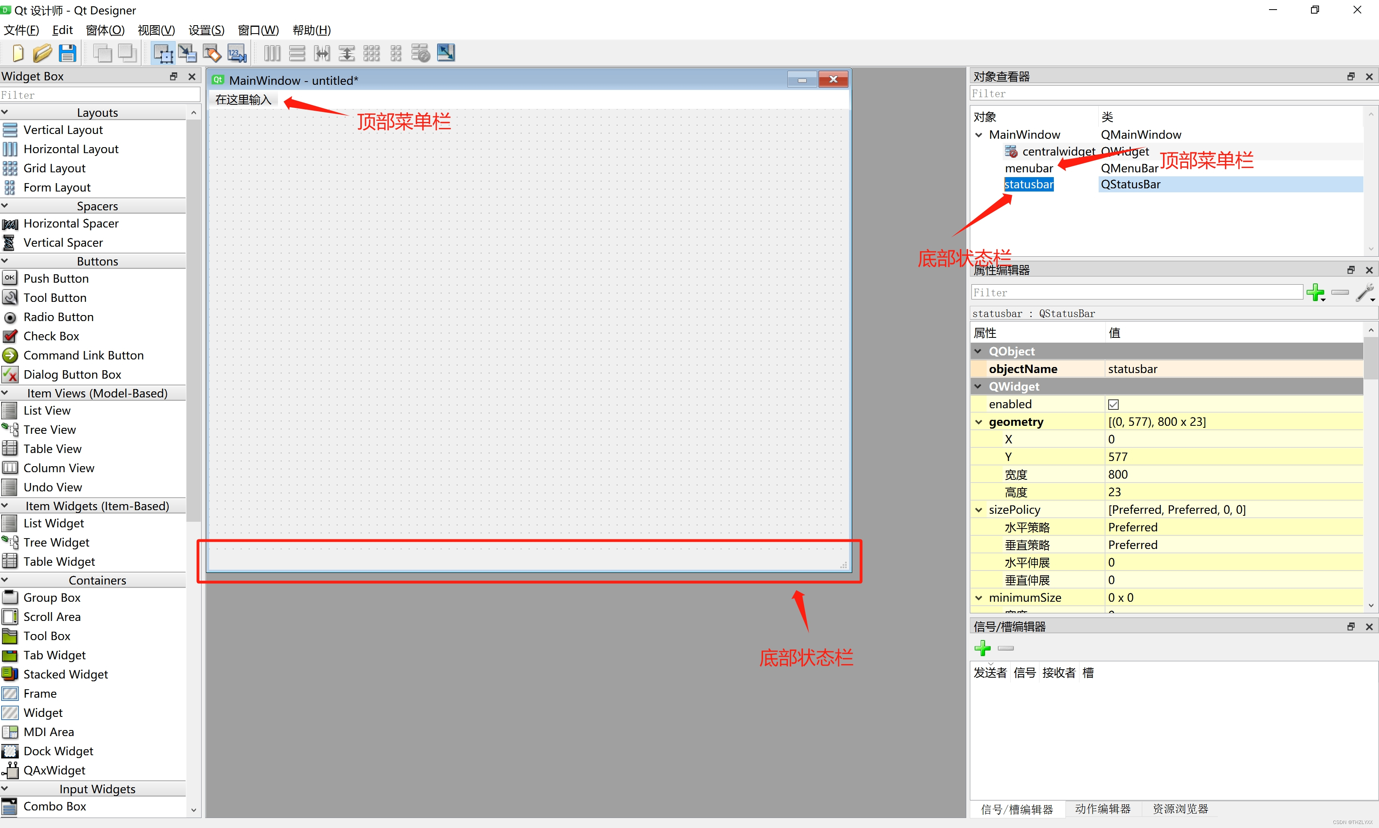Toggle the enabled property checkbox
This screenshot has width=1379, height=828.
(x=1113, y=404)
